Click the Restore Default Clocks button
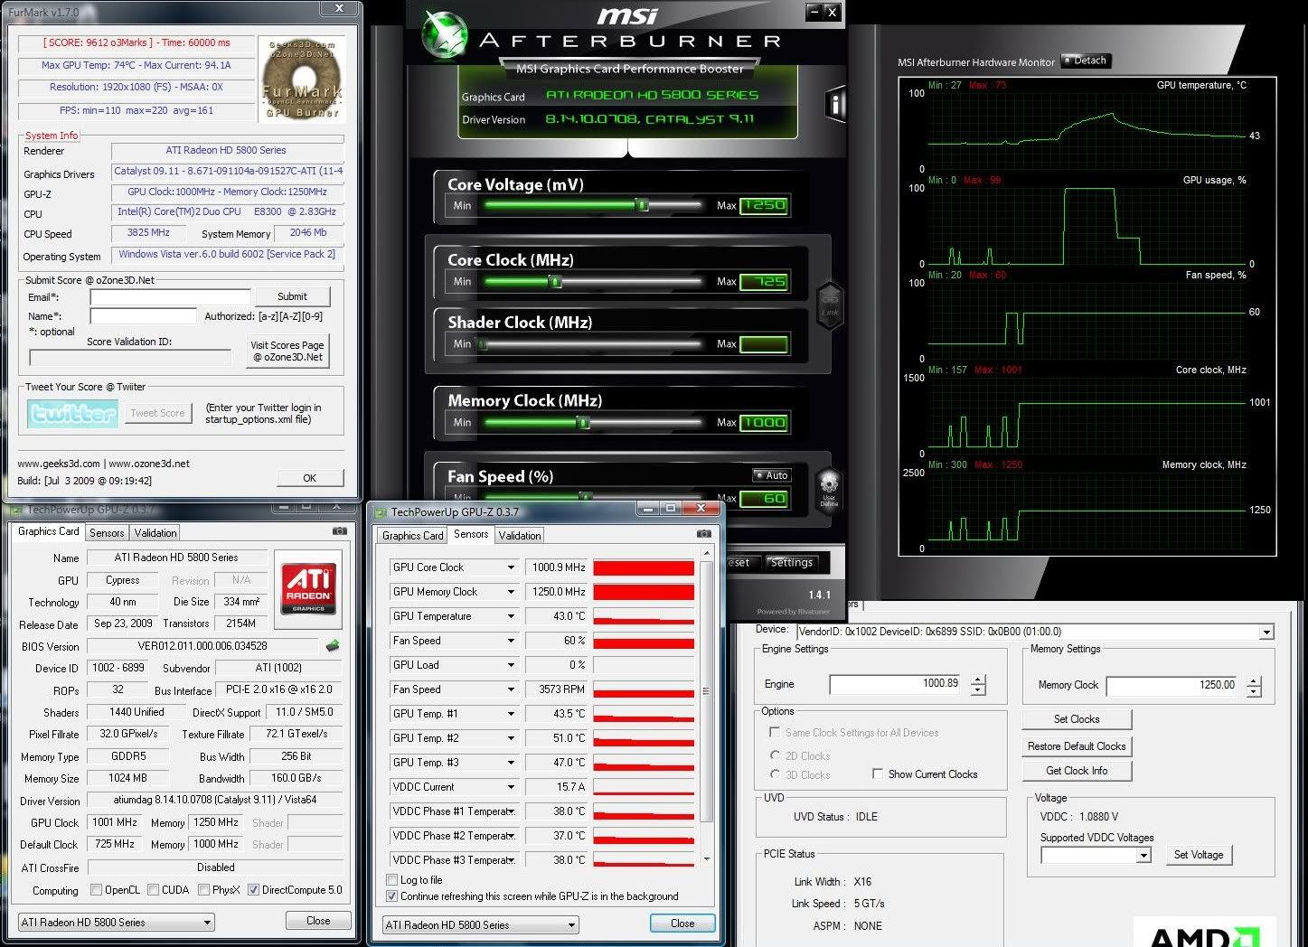 [1076, 745]
